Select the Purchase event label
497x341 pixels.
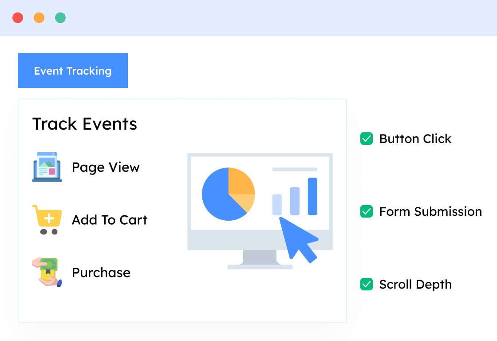[x=101, y=273]
